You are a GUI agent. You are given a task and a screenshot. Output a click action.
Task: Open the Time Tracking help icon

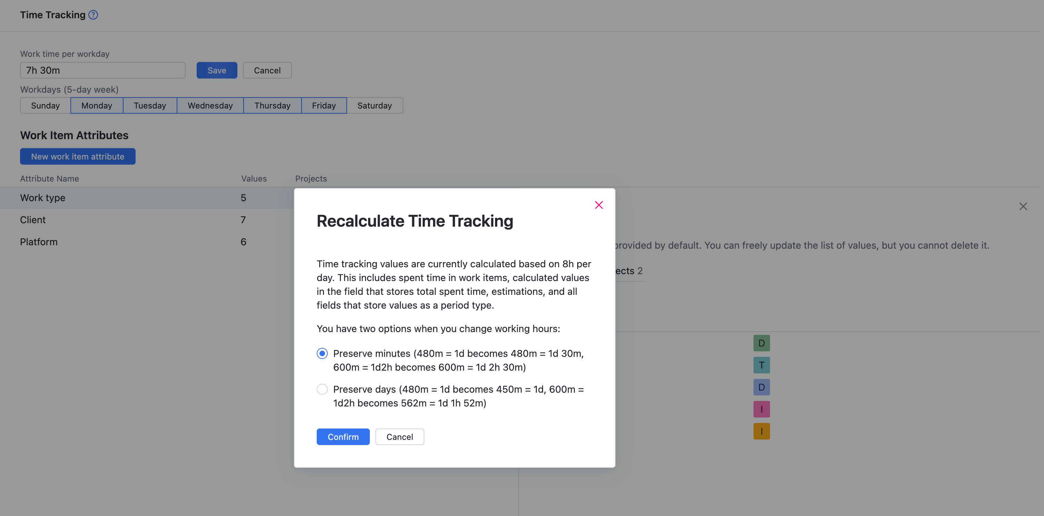93,14
